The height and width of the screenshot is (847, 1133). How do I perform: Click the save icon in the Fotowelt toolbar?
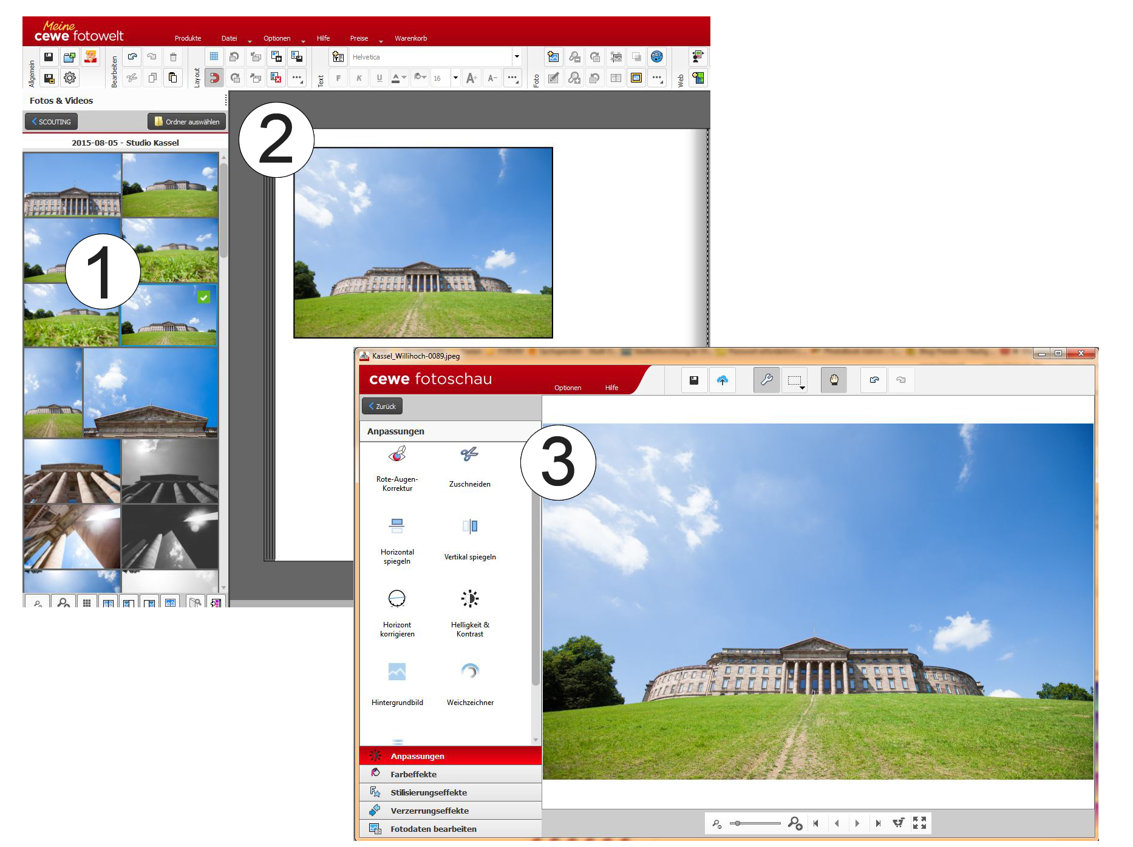coord(49,57)
